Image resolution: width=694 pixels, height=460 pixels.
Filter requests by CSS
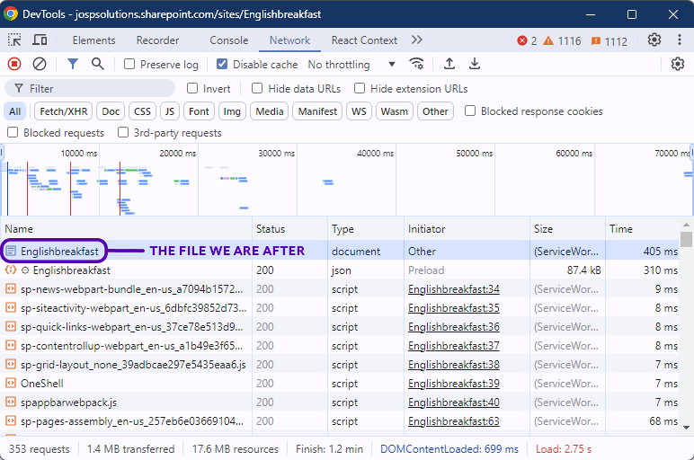pos(143,111)
